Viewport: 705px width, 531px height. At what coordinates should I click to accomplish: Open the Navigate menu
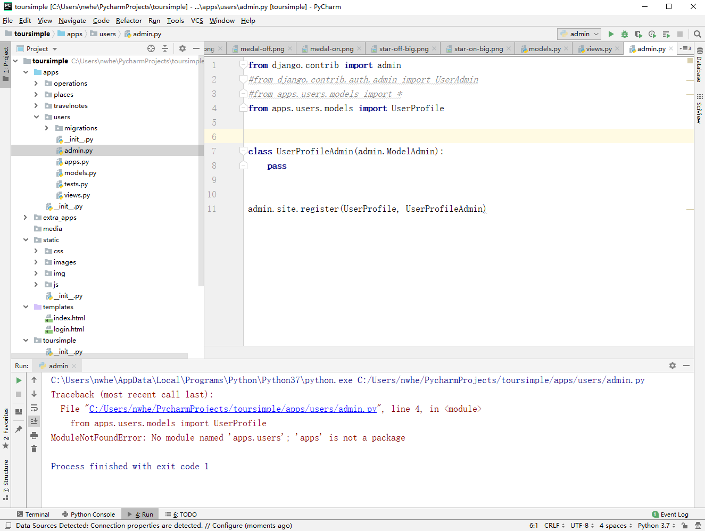point(72,20)
